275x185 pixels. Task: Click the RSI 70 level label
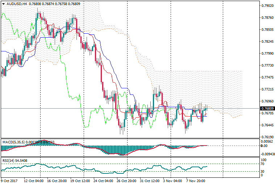pyautogui.click(x=263, y=164)
